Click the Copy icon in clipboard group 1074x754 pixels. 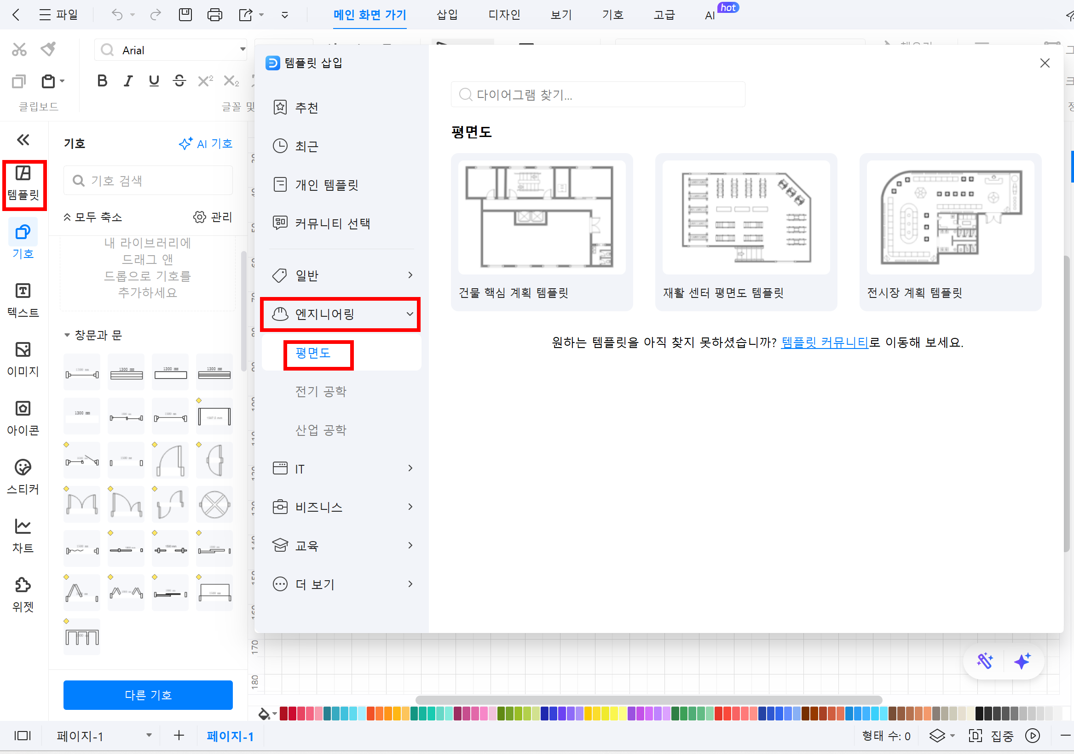[18, 81]
